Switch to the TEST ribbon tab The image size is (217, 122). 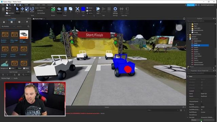pos(38,5)
